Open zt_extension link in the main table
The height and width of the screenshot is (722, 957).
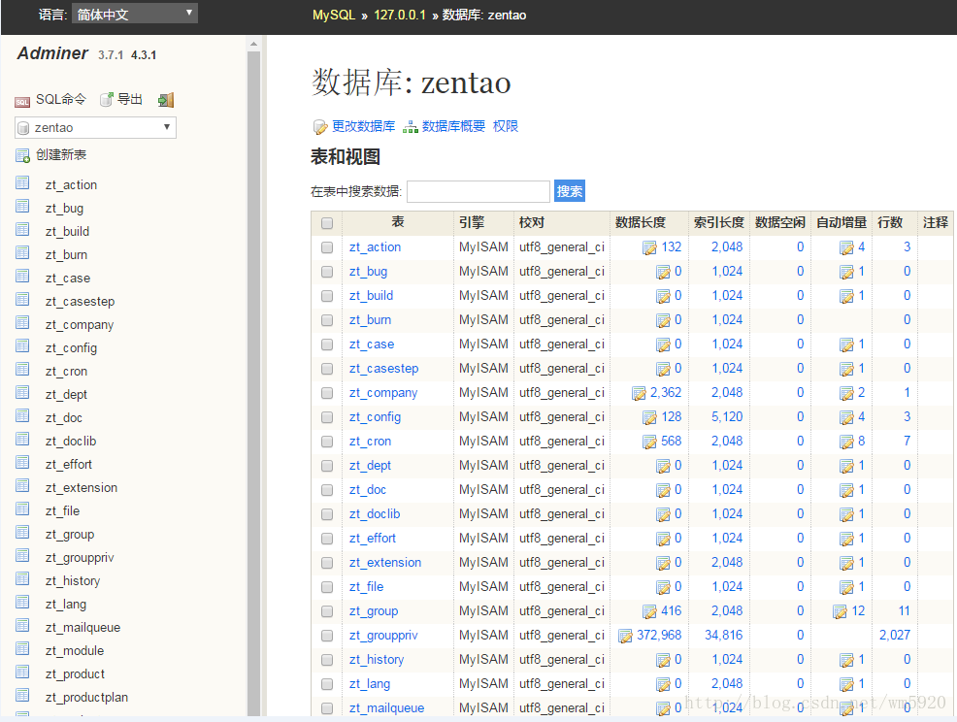click(385, 563)
